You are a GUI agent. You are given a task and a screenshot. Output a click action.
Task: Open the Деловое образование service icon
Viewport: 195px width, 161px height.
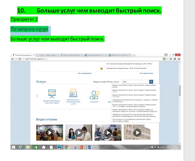click(x=52, y=94)
